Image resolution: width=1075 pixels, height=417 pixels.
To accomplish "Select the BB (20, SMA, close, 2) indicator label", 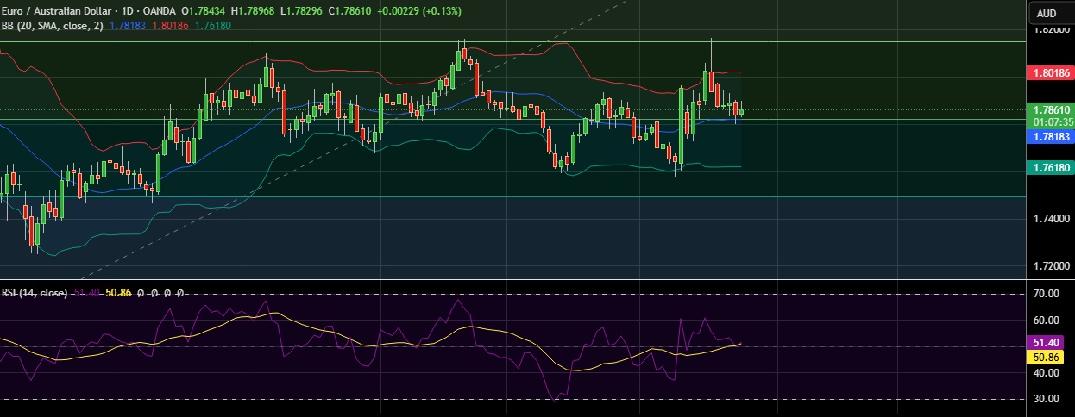I will coord(53,26).
